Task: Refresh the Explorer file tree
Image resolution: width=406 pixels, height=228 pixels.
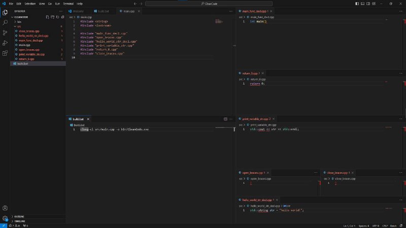Action: 57,17
